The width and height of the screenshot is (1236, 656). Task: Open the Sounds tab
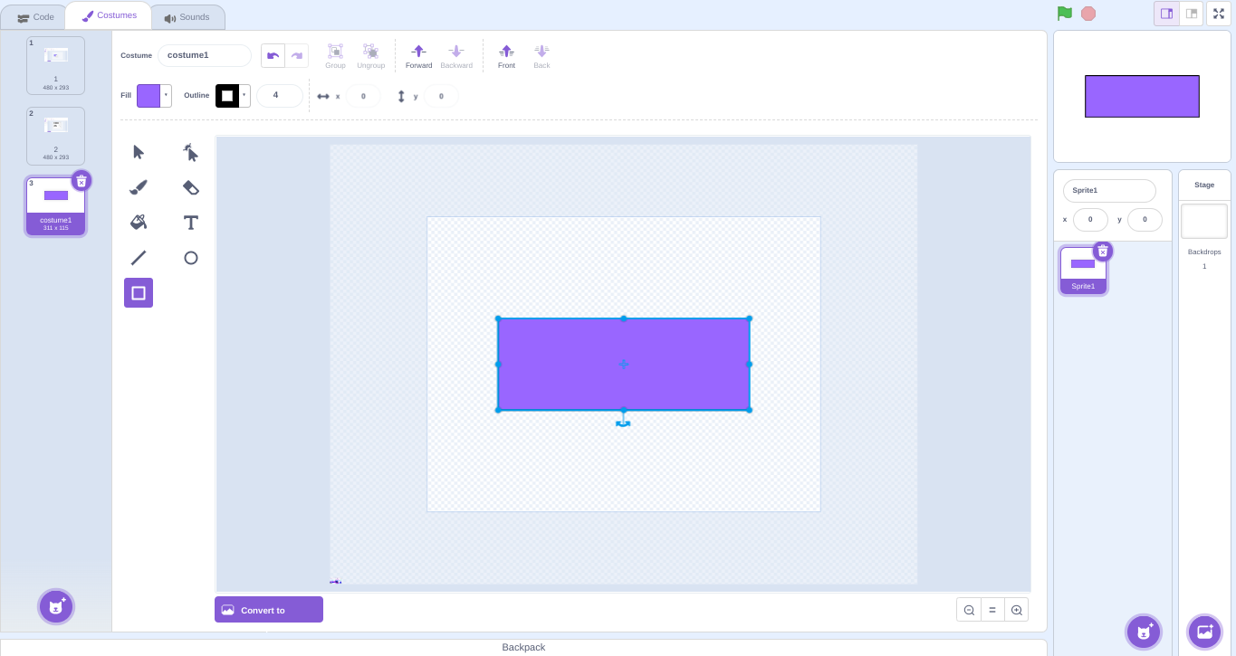coord(187,17)
